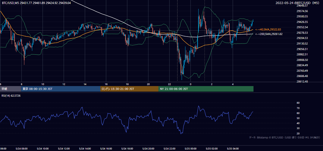
Task: Click hour label 8 under the price chart
Action: [21, 84]
